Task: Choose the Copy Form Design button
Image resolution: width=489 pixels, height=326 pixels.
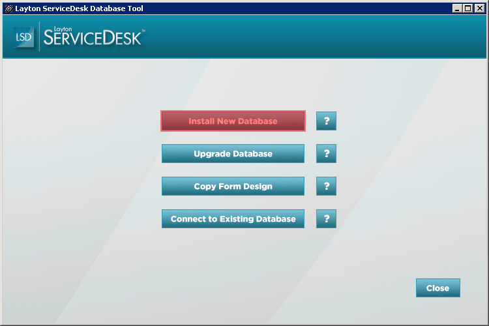Action: [x=233, y=186]
